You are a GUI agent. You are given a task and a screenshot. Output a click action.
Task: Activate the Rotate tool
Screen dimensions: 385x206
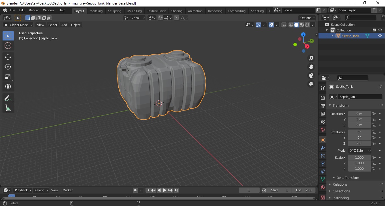click(x=8, y=67)
